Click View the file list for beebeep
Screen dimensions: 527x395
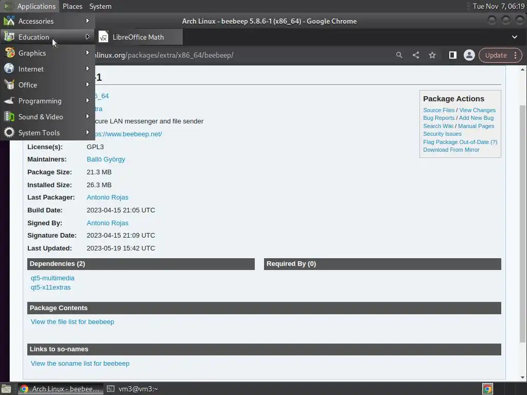coord(72,322)
